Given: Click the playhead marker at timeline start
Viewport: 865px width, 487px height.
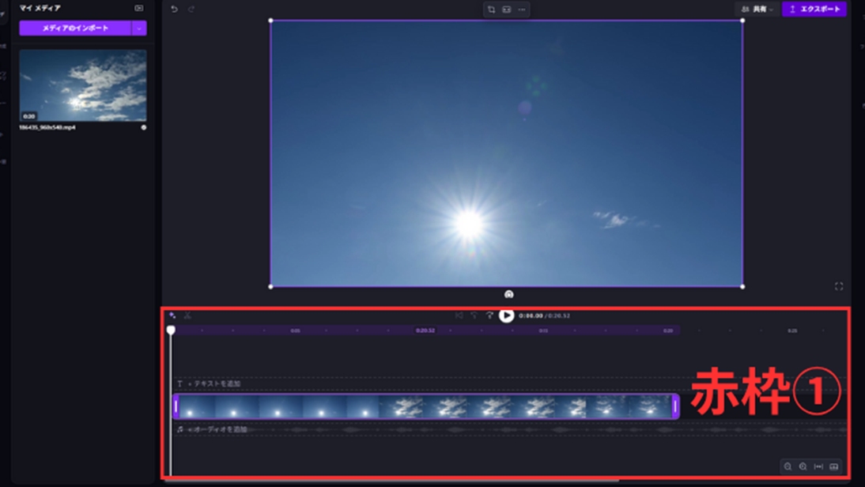Looking at the screenshot, I should [x=171, y=330].
